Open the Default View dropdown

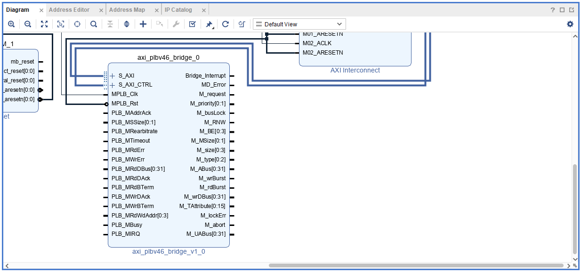(x=299, y=24)
